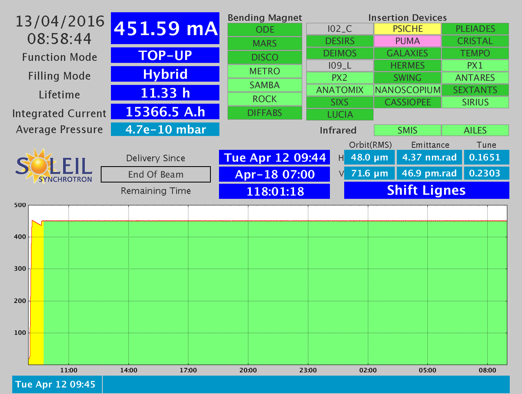Select the ANATOMIX beamline
Screen dimensions: 522x394
tap(340, 90)
